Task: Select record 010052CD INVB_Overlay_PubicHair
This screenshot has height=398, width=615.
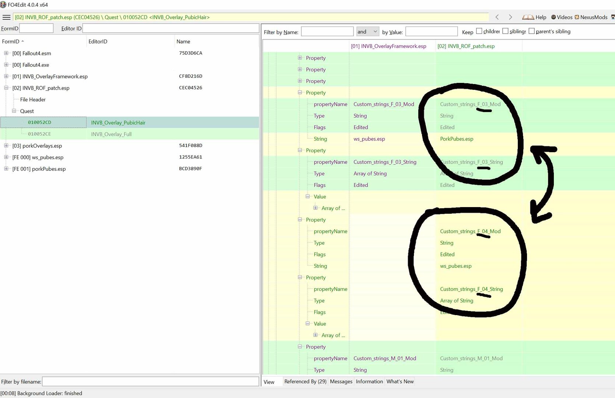Action: (x=130, y=122)
